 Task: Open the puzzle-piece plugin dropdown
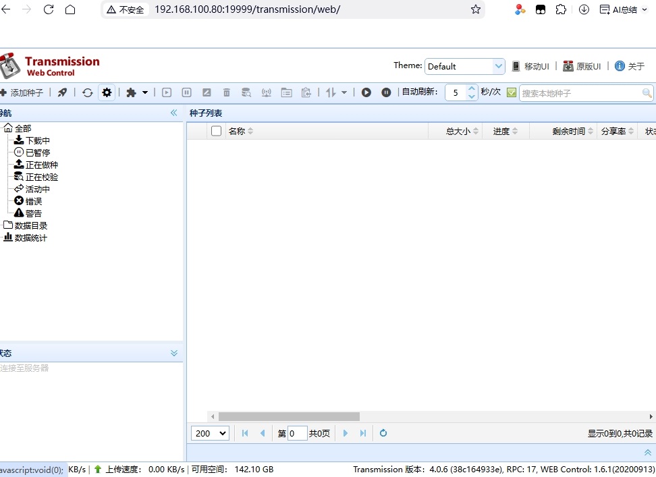click(x=137, y=92)
